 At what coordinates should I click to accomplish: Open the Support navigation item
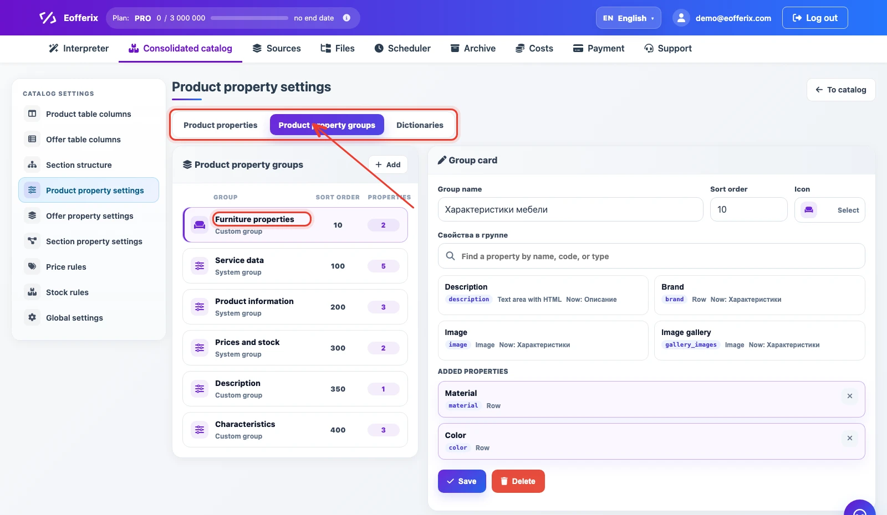[668, 48]
